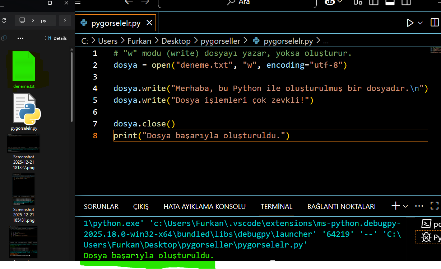Open the terminal panel more actions menu
The width and height of the screenshot is (441, 269).
[x=419, y=206]
